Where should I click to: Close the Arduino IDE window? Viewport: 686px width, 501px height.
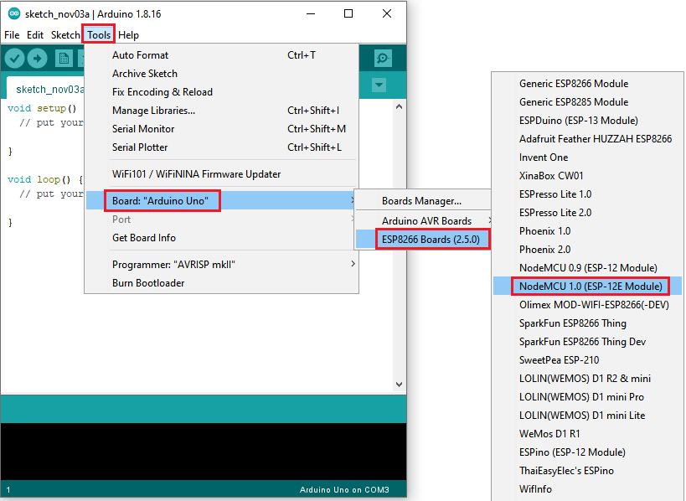[387, 14]
